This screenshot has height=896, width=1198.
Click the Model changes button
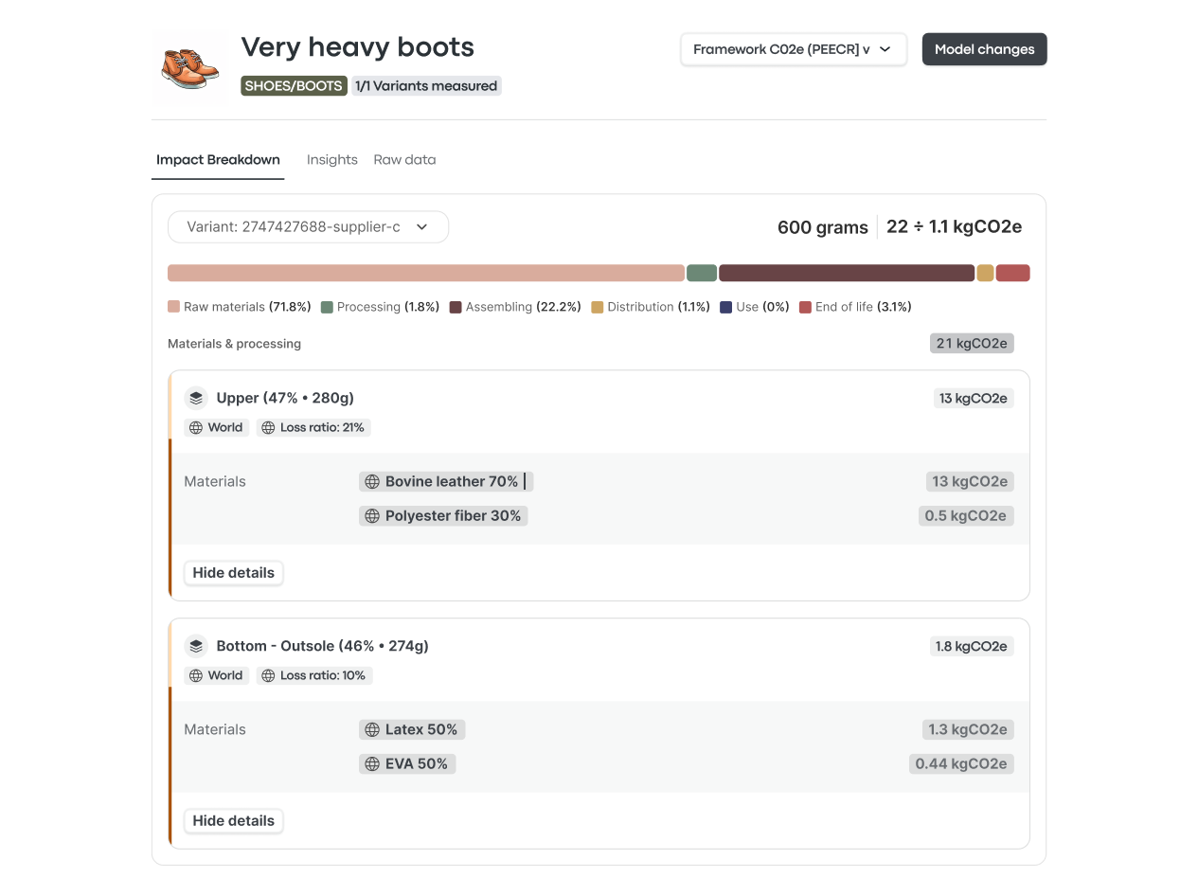pyautogui.click(x=984, y=48)
